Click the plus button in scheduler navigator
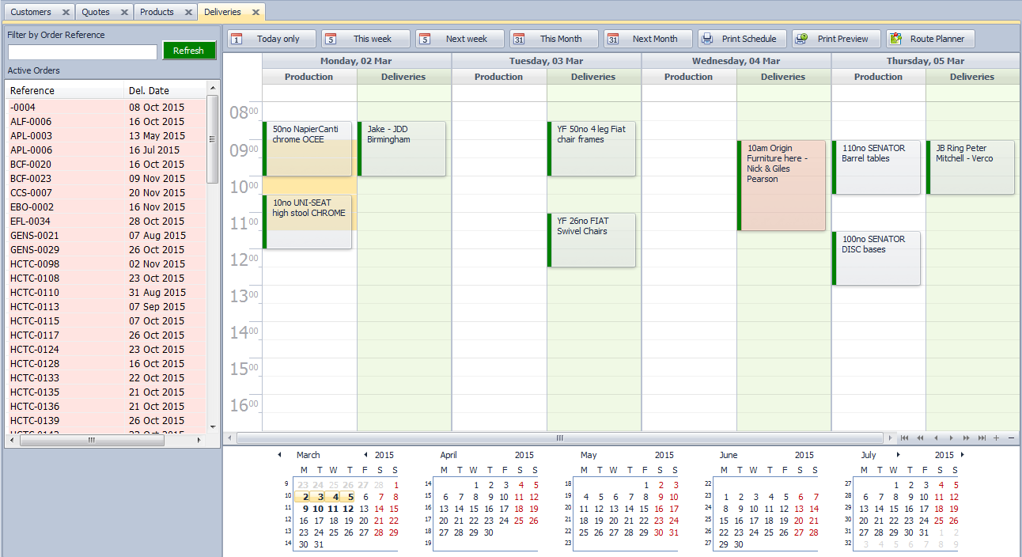Viewport: 1022px width, 557px height. pos(996,438)
